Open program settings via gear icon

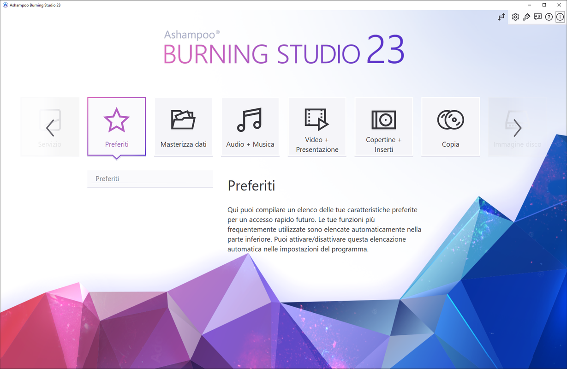[515, 17]
